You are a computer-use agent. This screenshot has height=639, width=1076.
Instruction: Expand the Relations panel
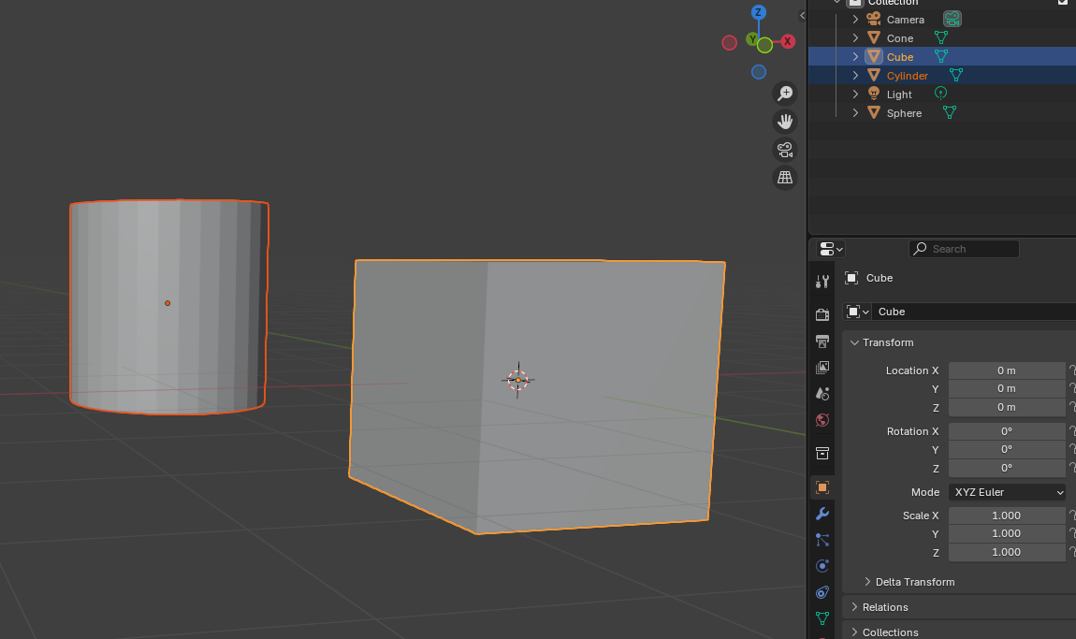pyautogui.click(x=854, y=607)
